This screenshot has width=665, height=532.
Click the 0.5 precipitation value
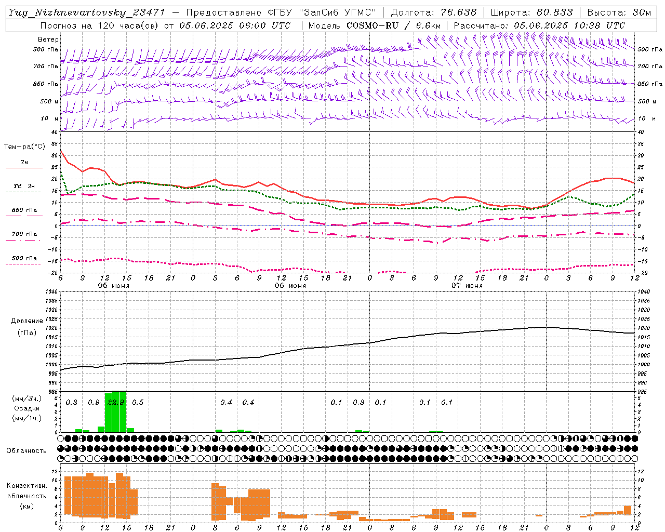click(x=138, y=403)
